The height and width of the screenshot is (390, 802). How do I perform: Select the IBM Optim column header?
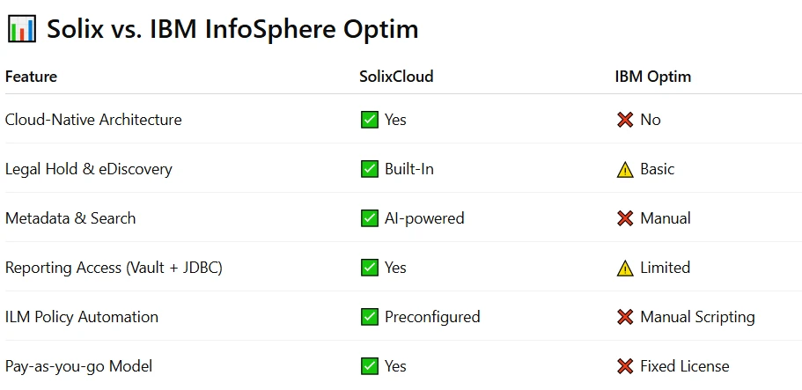coord(653,77)
